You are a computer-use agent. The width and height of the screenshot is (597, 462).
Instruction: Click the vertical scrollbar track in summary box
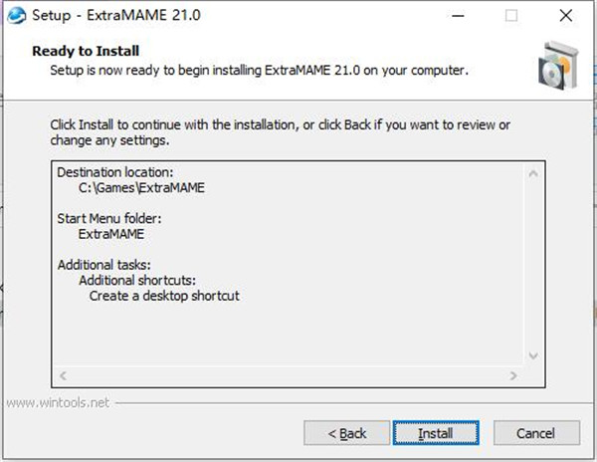[x=533, y=265]
